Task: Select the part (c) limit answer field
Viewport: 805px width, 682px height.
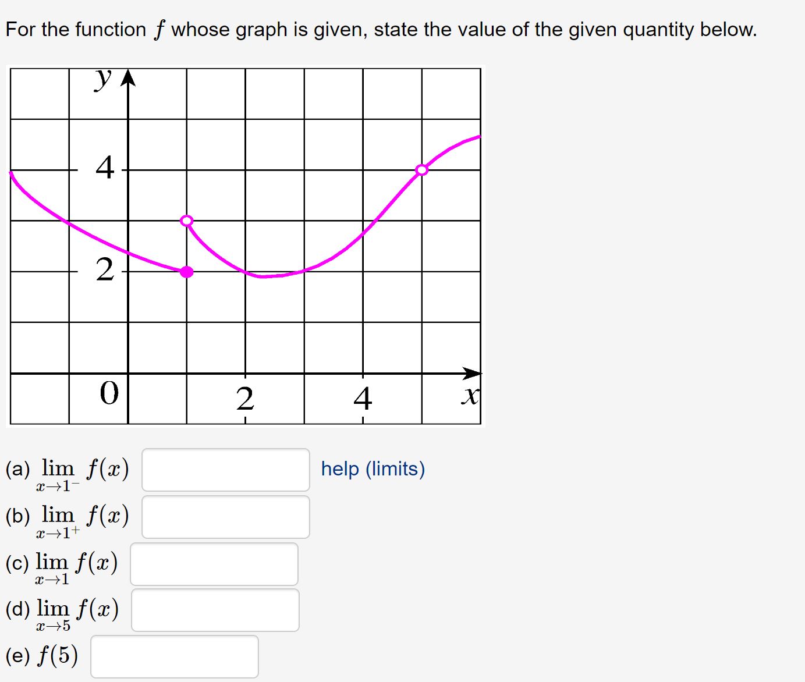Action: [214, 563]
